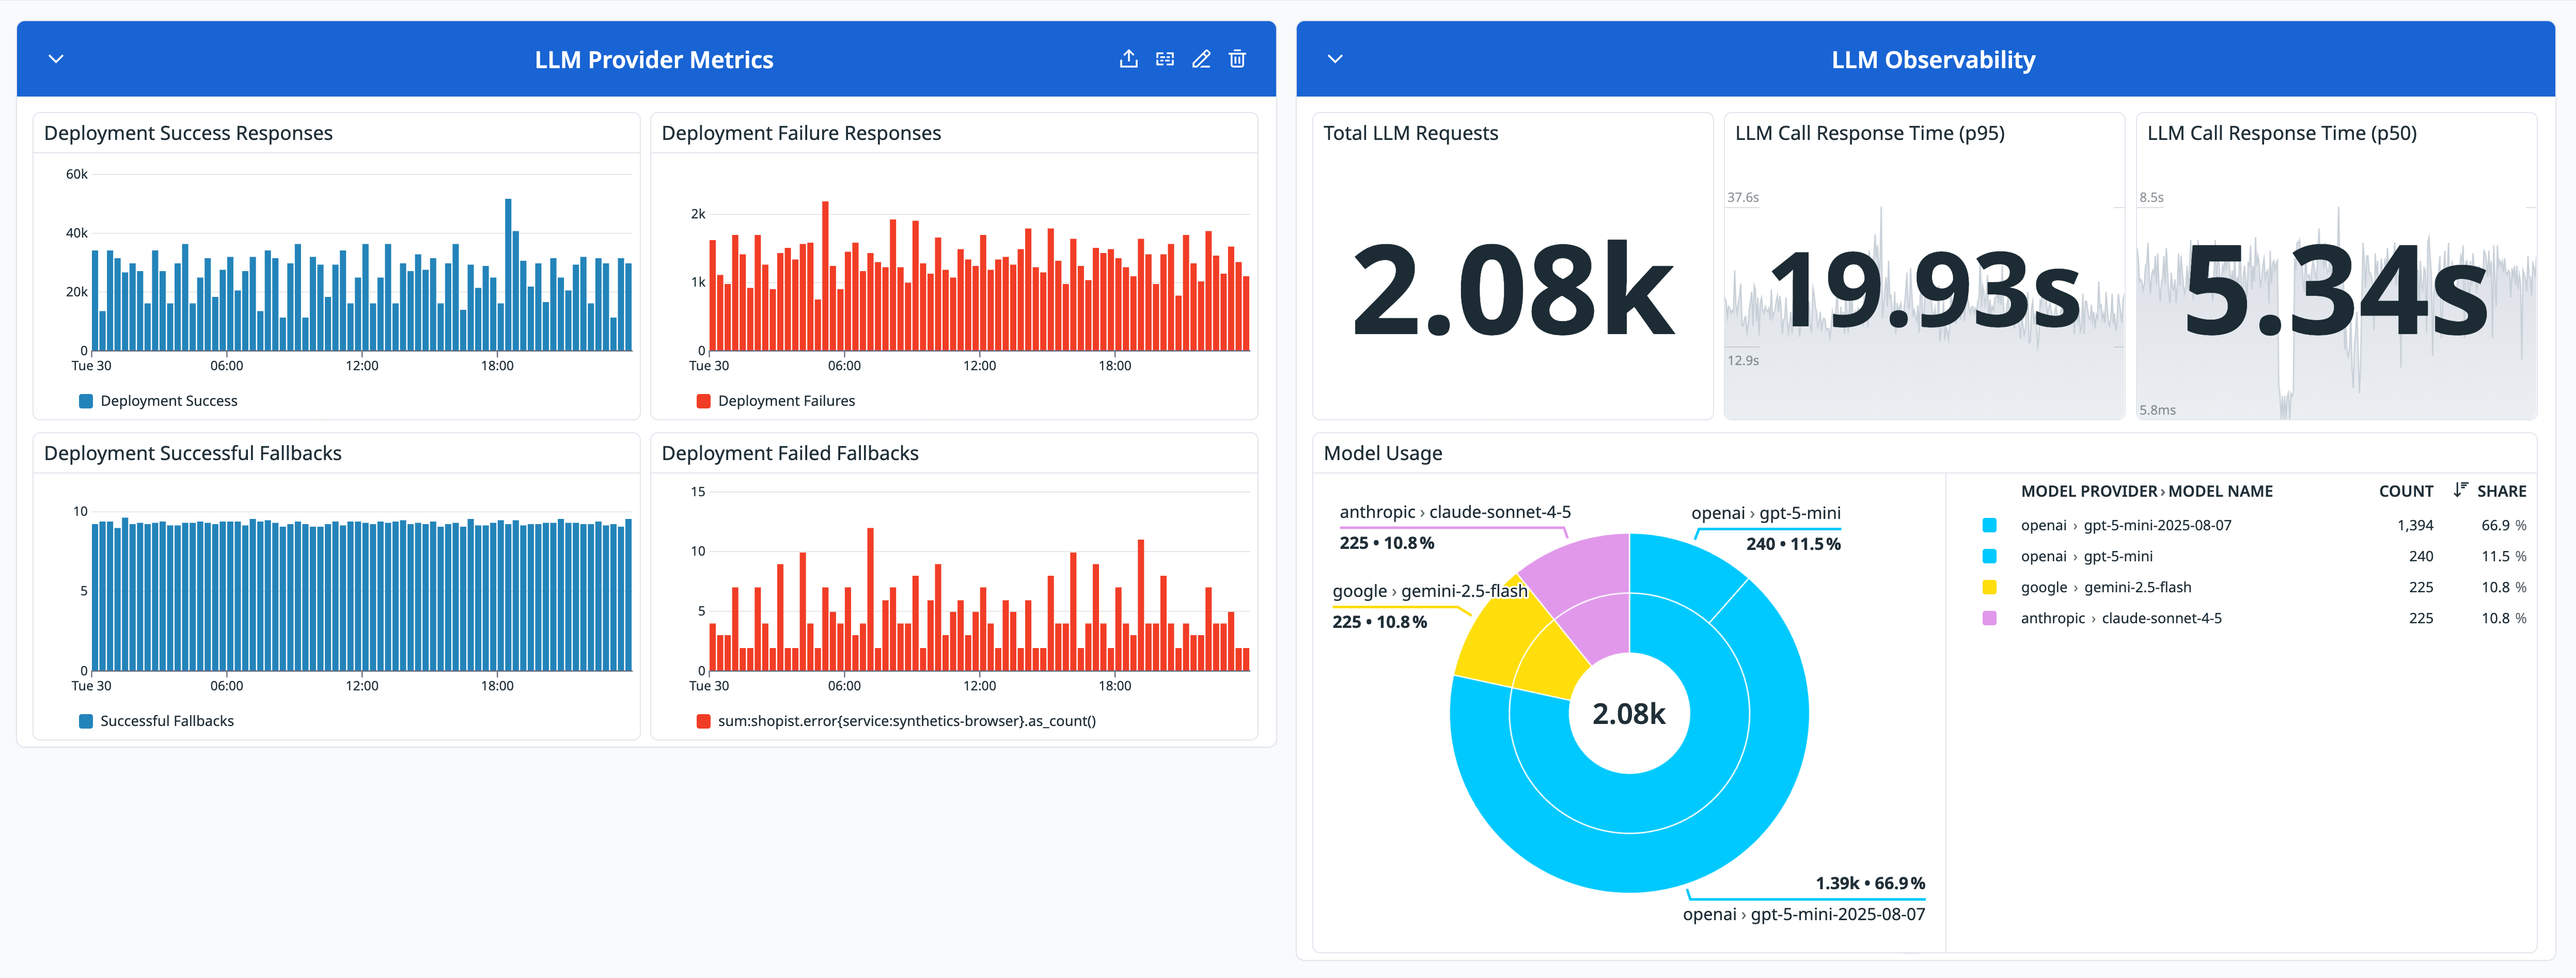Viewport: 2576px width, 978px height.
Task: Click the sum:shopist.error legend label text
Action: click(x=906, y=721)
